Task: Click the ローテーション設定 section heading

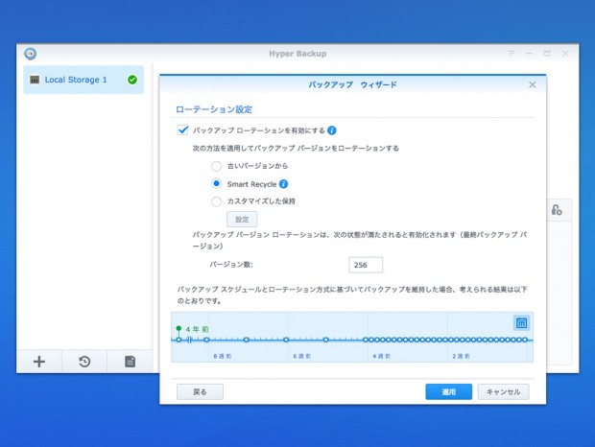Action: [x=214, y=109]
